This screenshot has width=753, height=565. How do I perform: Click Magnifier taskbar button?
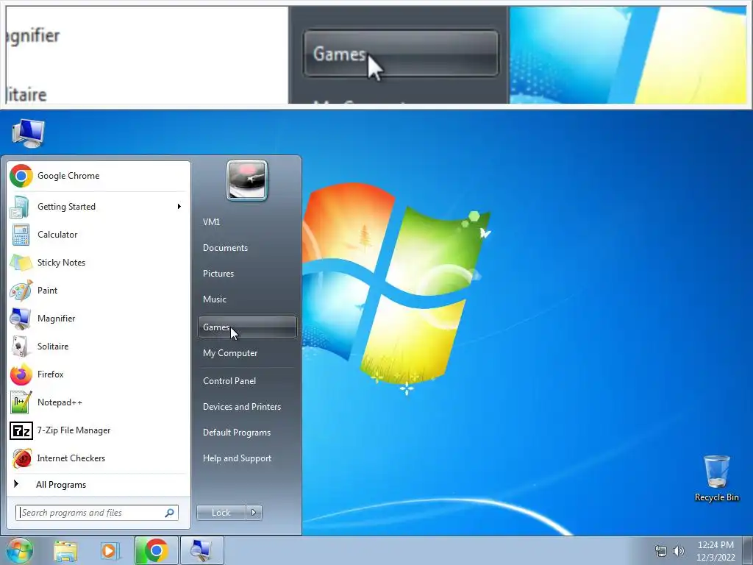click(201, 550)
